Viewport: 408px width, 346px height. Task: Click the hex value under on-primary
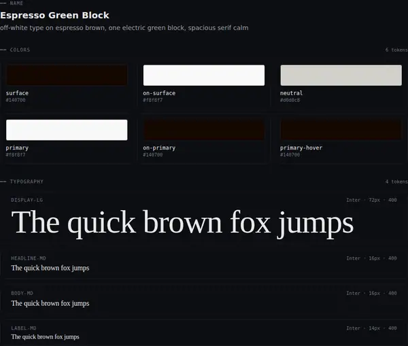coord(153,155)
